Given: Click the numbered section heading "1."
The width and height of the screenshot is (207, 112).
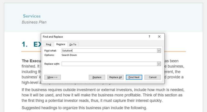Looking at the screenshot, I should point(25,45).
